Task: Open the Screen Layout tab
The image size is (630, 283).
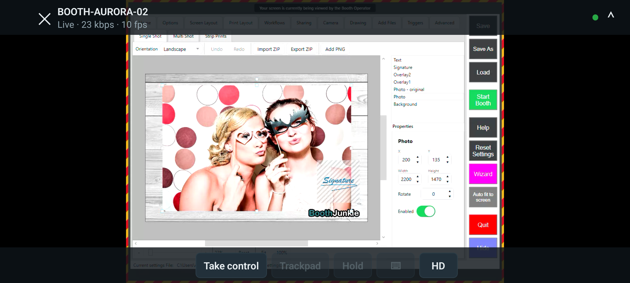Action: point(203,23)
